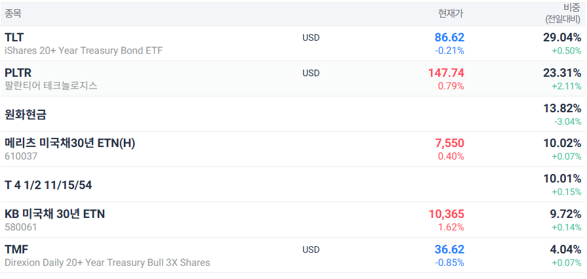Click the PLTR price 147.74
This screenshot has width=587, height=279.
click(x=446, y=73)
